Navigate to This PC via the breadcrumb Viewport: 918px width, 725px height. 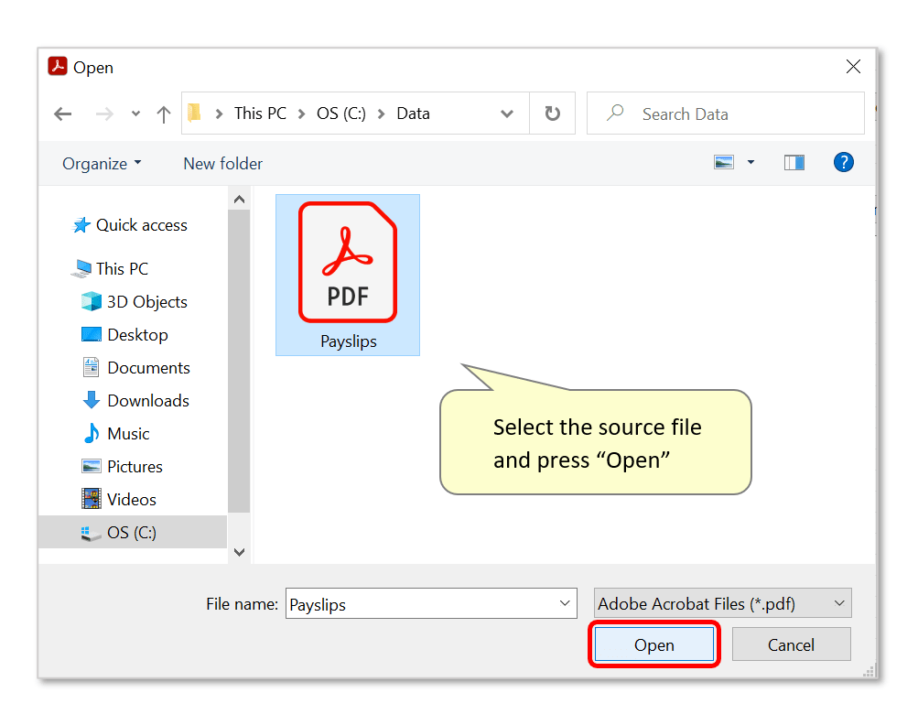[259, 114]
